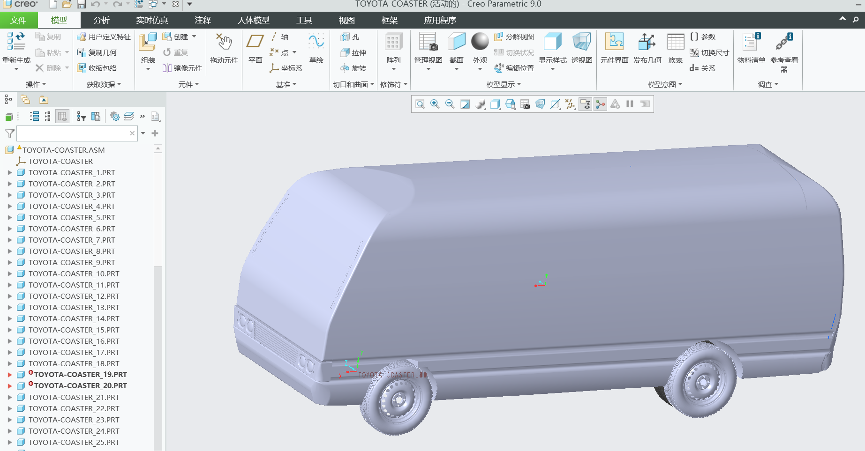
Task: Click the Zoom Out magnifier icon
Action: pyautogui.click(x=450, y=104)
